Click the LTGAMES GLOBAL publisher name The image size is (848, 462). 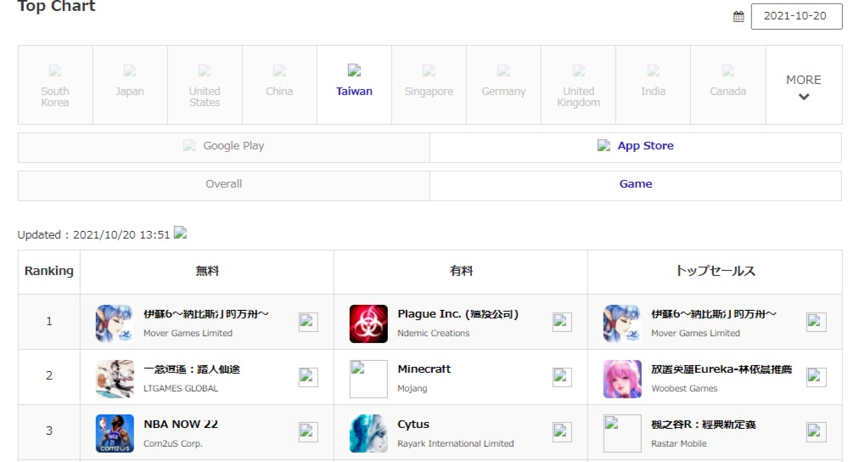pyautogui.click(x=181, y=388)
